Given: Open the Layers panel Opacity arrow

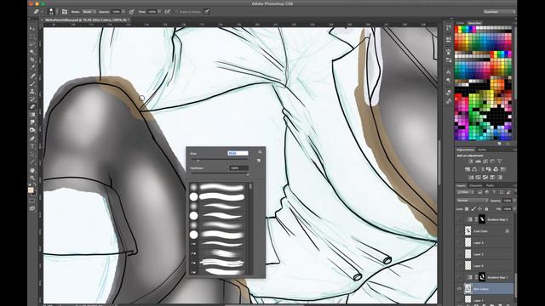Looking at the screenshot, I should click(x=514, y=201).
